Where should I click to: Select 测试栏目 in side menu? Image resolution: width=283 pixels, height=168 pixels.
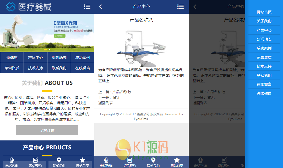coord(264,93)
